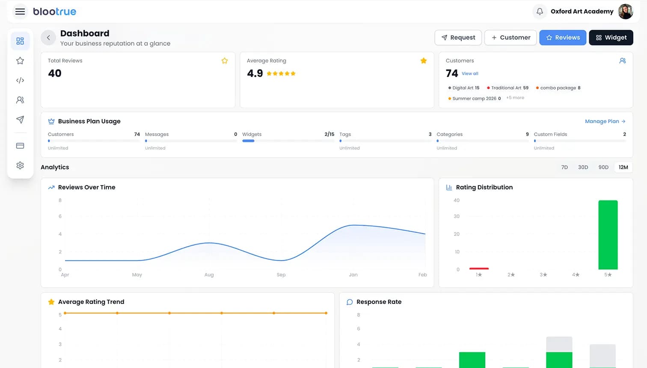Open the send requests paper-plane icon
The height and width of the screenshot is (368, 647).
pos(20,120)
